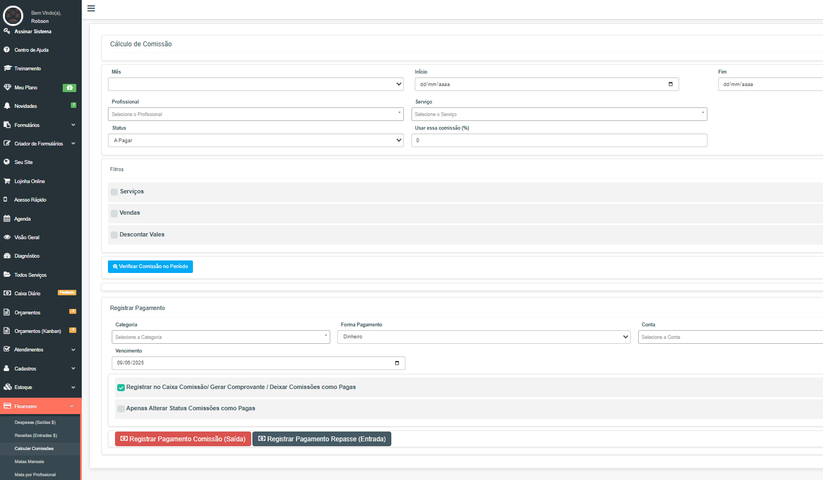
Task: Check the Descontar Vales filter
Action: [x=114, y=235]
